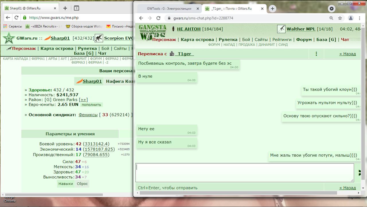Screen dimensions: 367x207
Task: Click the grenade icon beside НЕ АНТОН
Action: 173,29
